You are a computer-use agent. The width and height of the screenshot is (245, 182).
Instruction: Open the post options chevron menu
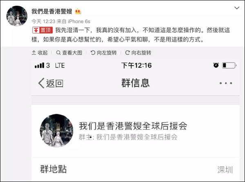(237, 8)
